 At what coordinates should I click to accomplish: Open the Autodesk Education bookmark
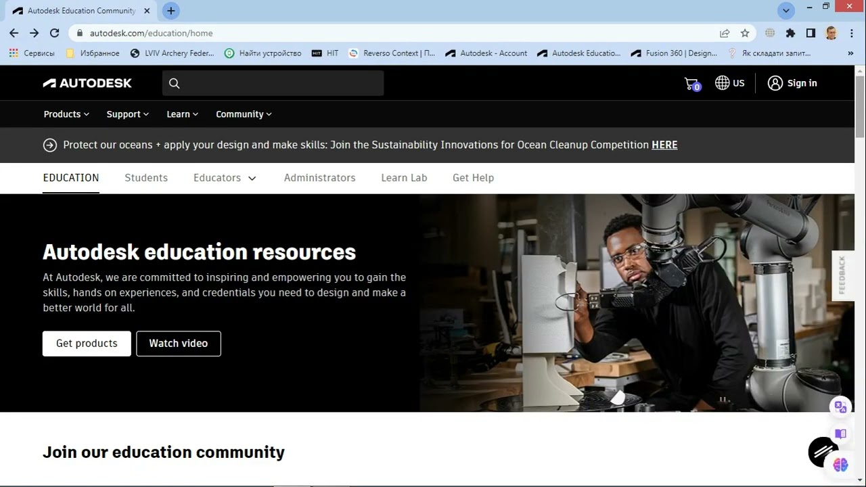pos(578,53)
